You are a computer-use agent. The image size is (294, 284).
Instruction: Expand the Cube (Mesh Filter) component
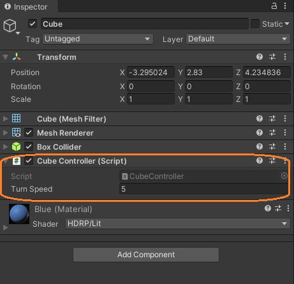coord(5,118)
